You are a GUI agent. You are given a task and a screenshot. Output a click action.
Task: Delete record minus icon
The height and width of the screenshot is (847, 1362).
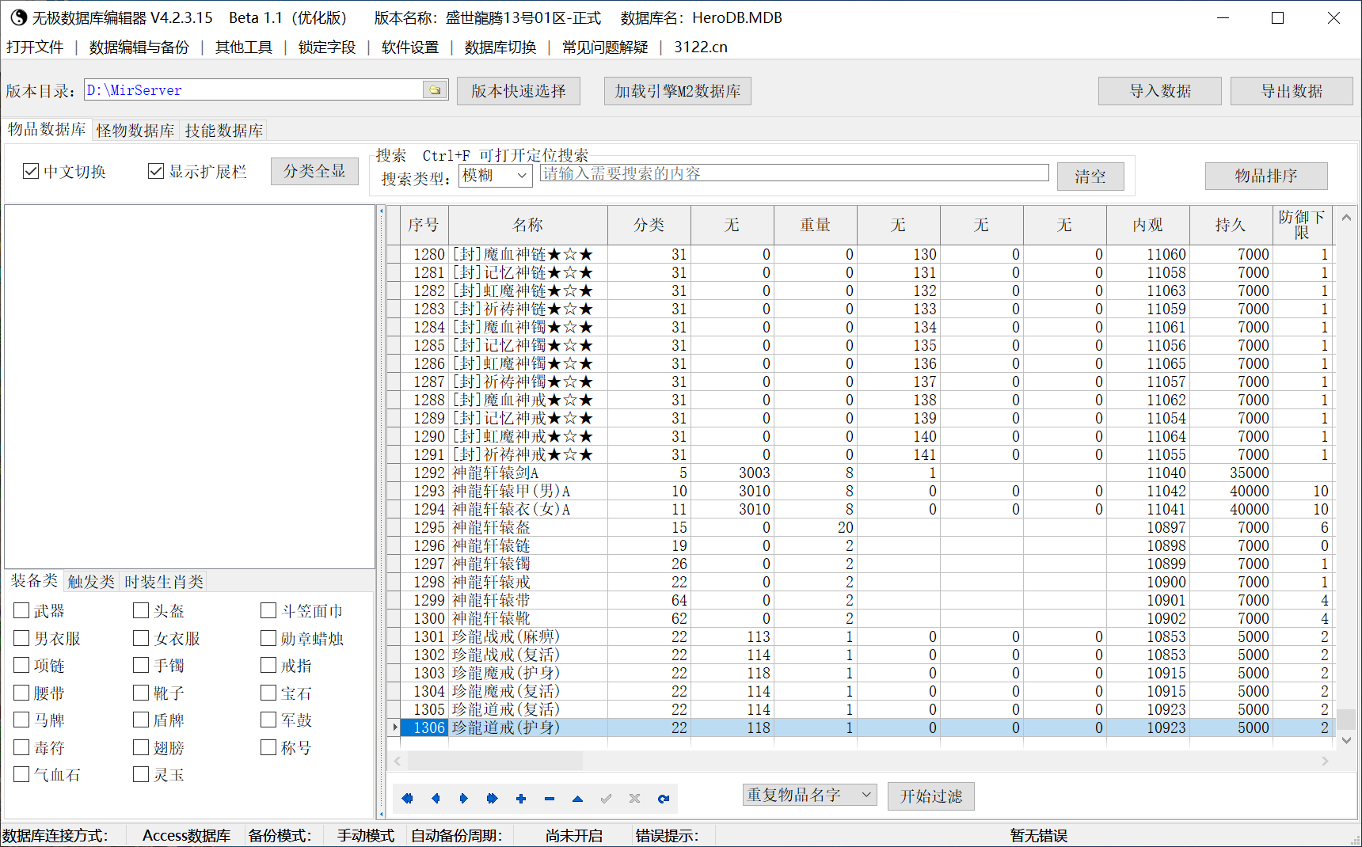pos(550,799)
